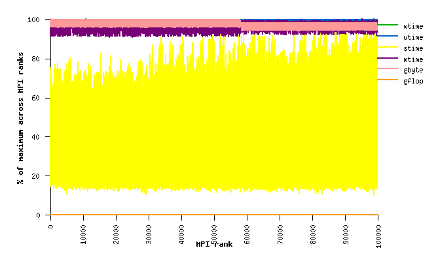This screenshot has width=438, height=261.
Task: Click the green wtime legend line
Action: (388, 25)
